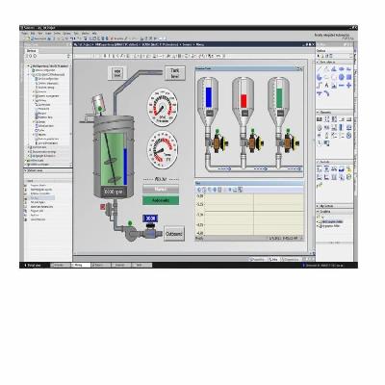
Task: Collapse the Basic objects palette
Action: coord(318,62)
